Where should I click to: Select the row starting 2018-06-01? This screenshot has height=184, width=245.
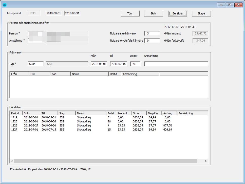(x=109, y=121)
